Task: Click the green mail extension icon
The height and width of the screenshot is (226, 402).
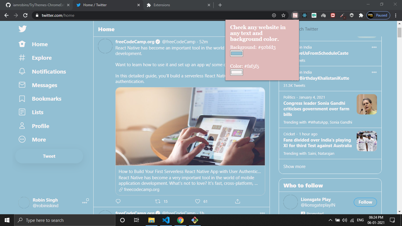Action: (x=314, y=15)
